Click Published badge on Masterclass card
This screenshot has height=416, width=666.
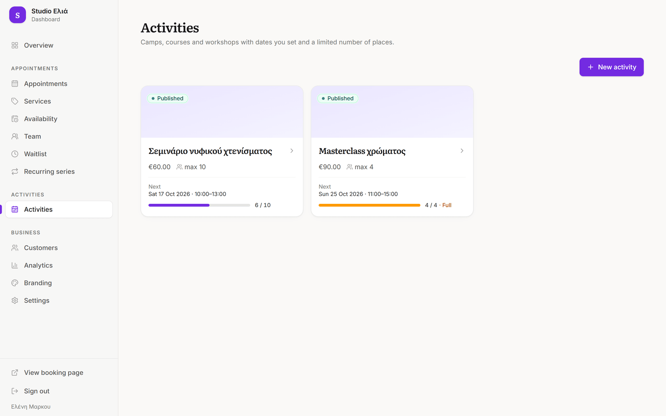338,99
